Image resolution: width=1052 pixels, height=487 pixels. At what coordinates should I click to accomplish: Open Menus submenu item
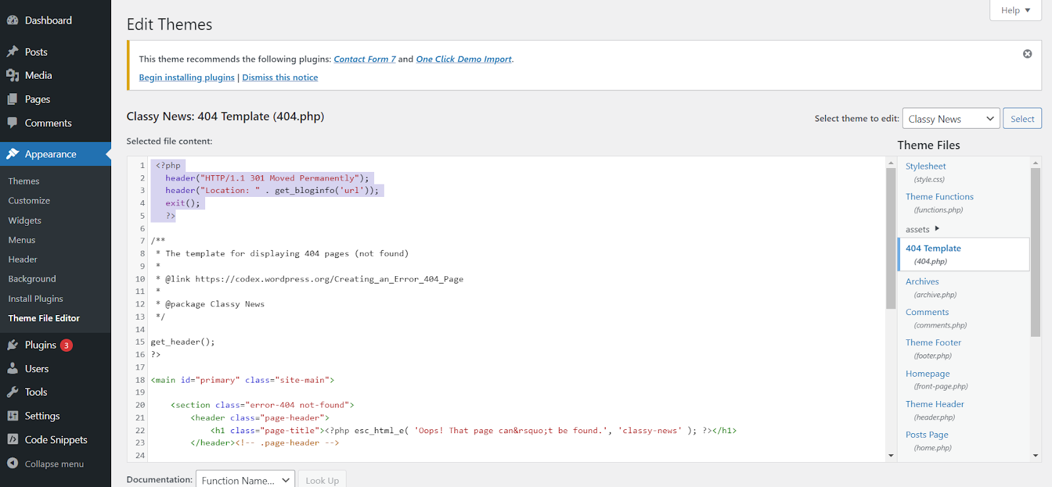[x=22, y=240]
